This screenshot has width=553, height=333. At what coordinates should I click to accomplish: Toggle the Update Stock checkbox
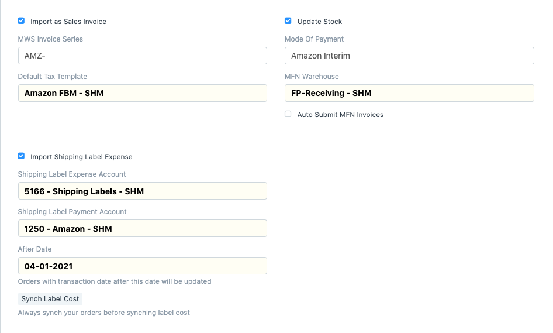tap(288, 21)
